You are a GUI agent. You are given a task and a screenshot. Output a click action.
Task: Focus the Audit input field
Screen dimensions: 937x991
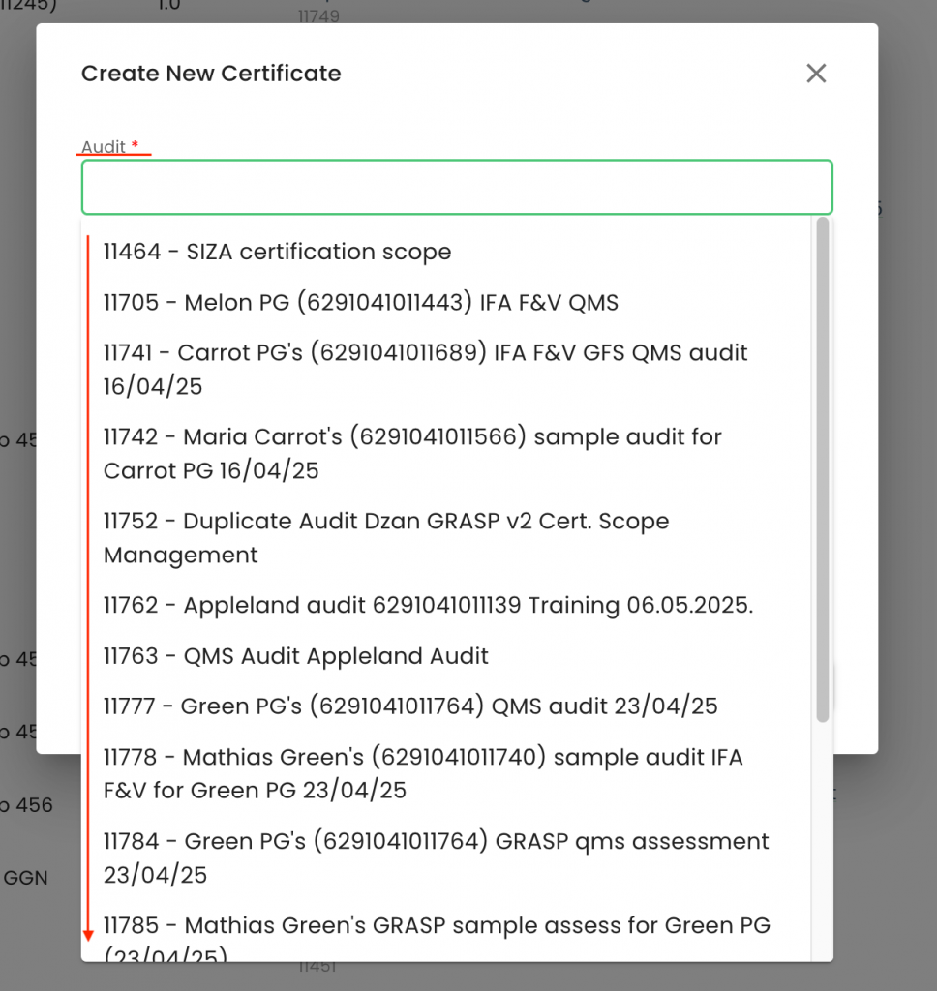pyautogui.click(x=457, y=187)
